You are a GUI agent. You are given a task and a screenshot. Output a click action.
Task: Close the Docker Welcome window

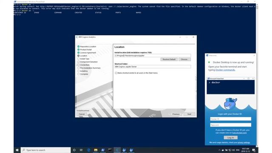pos(254,56)
